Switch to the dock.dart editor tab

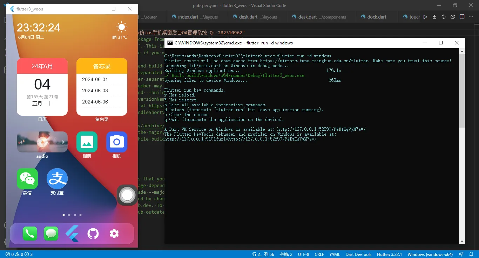(377, 17)
